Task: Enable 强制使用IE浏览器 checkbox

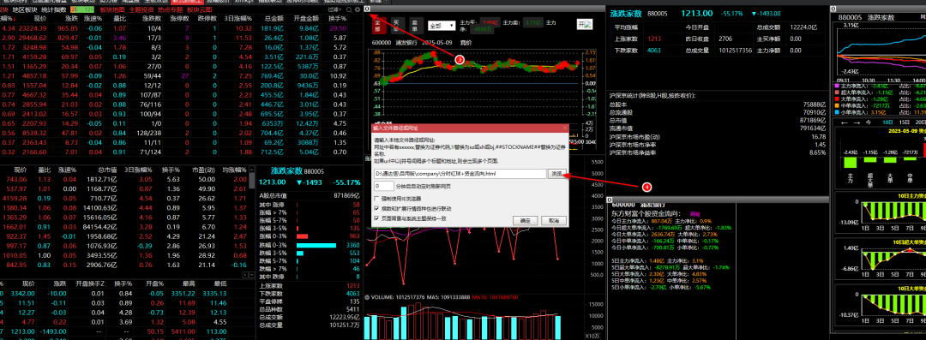Action: coord(376,199)
